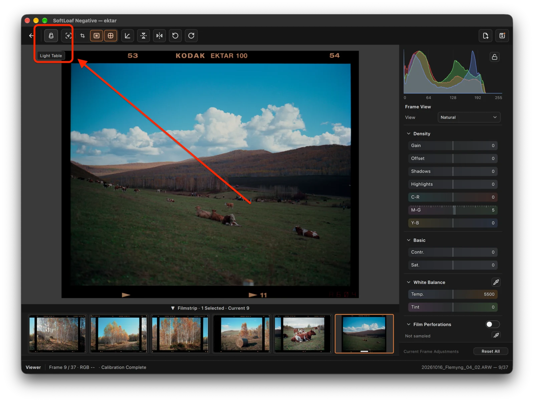Select the hay bale filmstrip thumbnail

[x=242, y=334]
